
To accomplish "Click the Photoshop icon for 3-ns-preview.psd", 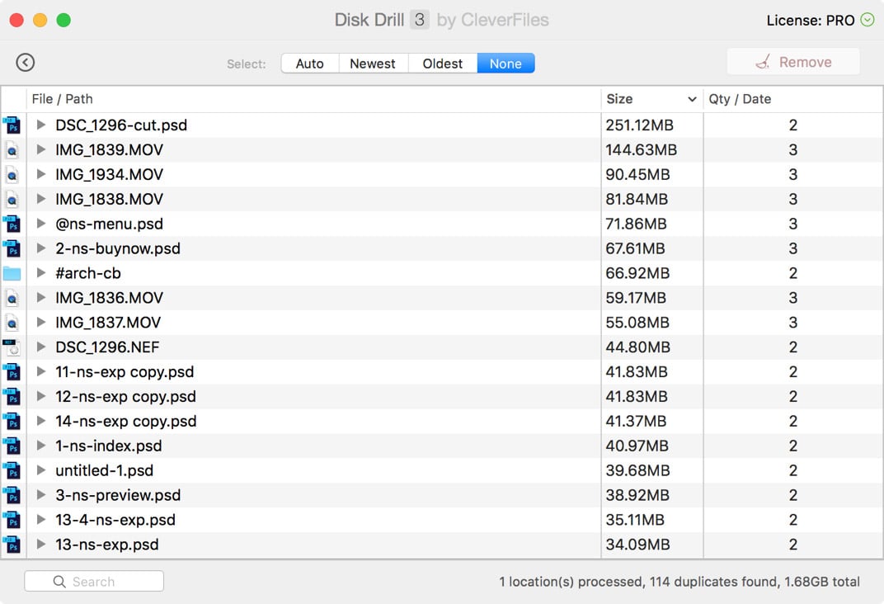I will 12,495.
